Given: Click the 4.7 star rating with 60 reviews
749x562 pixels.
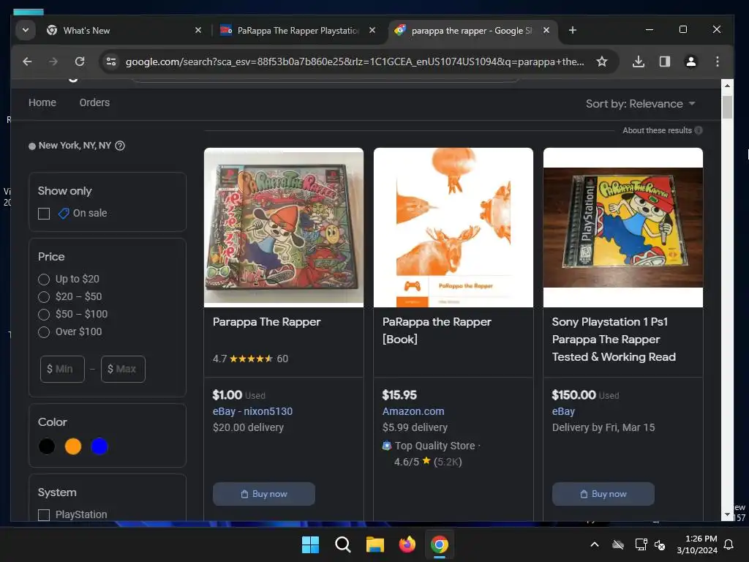Looking at the screenshot, I should (x=250, y=359).
